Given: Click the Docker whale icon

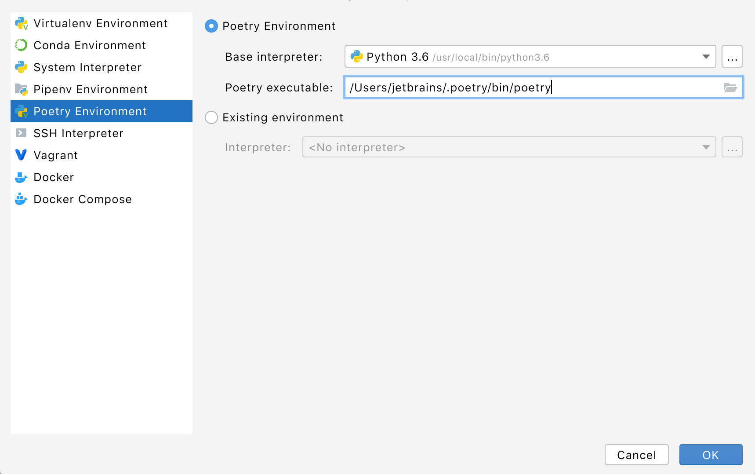Looking at the screenshot, I should 21,177.
